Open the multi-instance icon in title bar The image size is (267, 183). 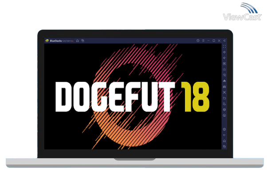[83, 41]
